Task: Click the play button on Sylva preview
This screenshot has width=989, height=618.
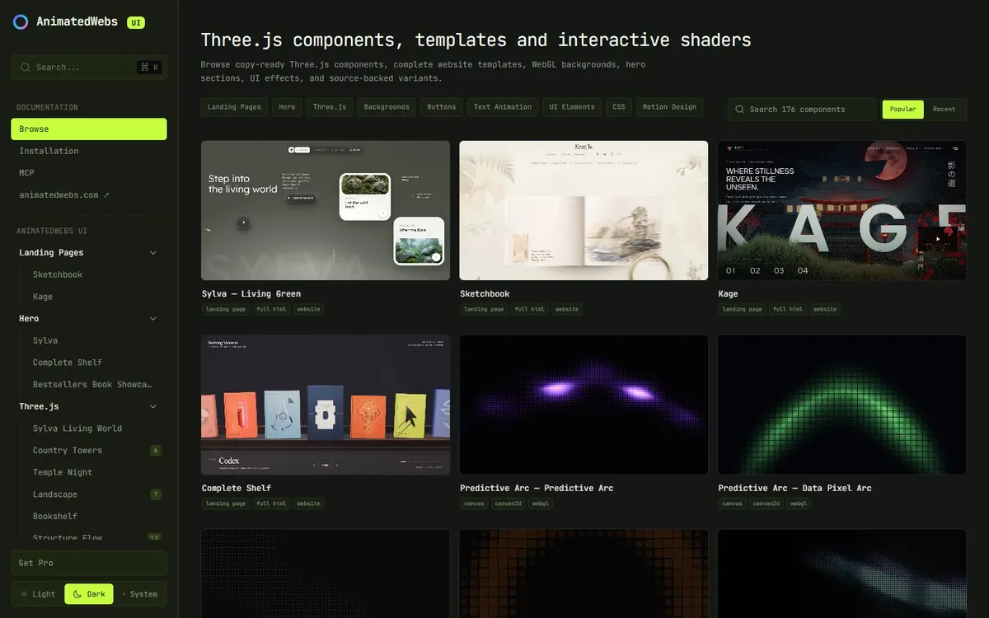Action: [243, 222]
